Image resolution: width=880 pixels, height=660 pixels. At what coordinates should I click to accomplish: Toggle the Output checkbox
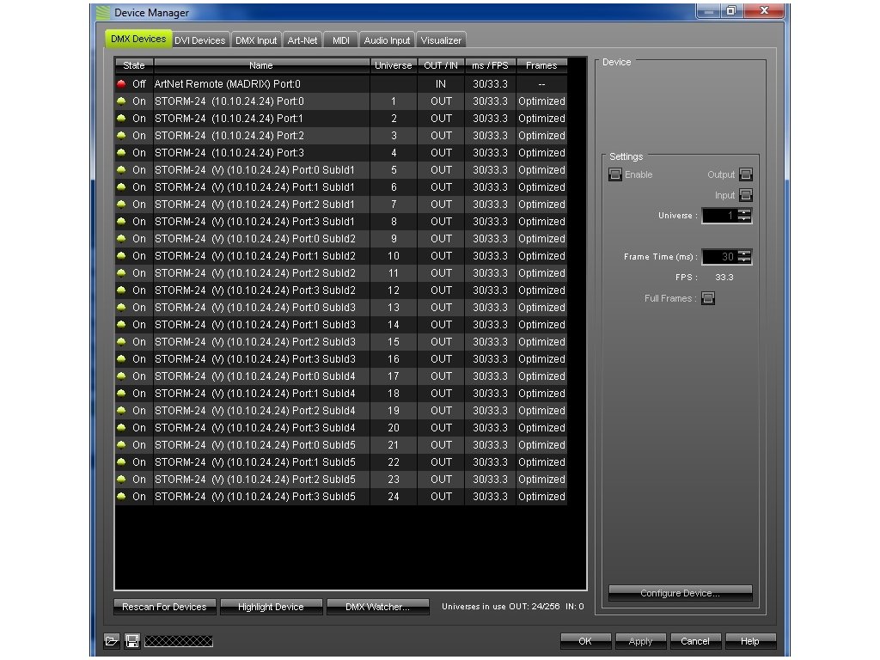click(x=745, y=174)
